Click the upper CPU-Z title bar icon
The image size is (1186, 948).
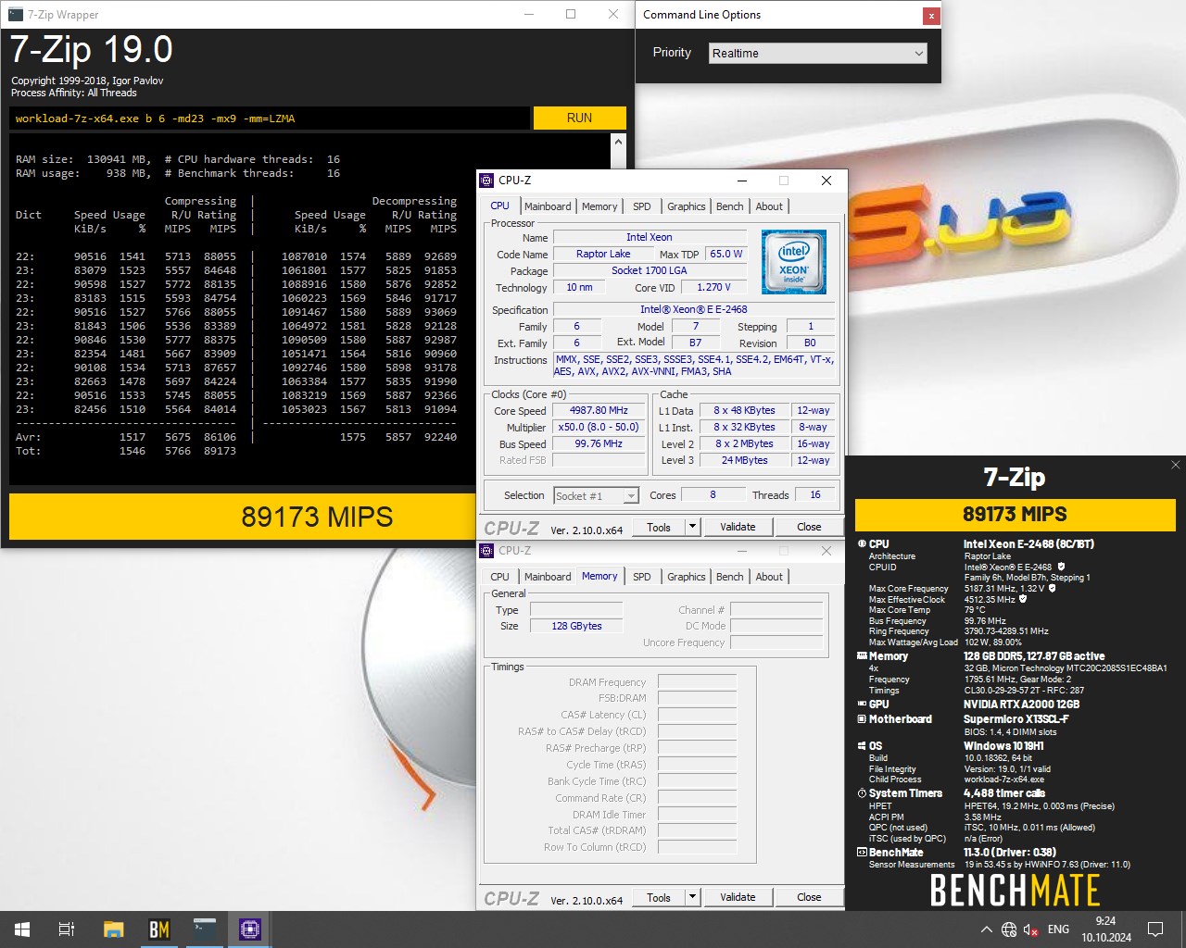pos(487,181)
